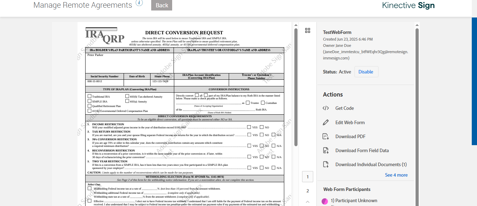
Task: Click the empty Date of Birth field
Action: [137, 83]
